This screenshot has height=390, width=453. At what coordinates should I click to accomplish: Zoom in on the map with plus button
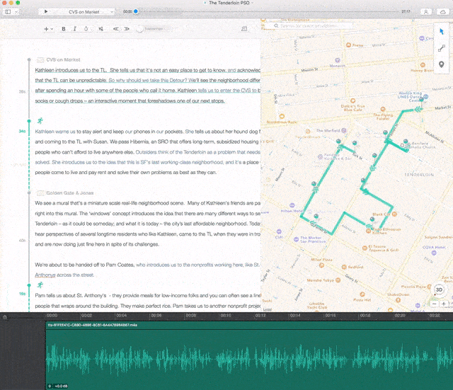[444, 303]
